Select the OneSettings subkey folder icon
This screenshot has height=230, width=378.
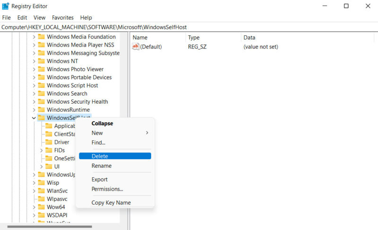49,158
